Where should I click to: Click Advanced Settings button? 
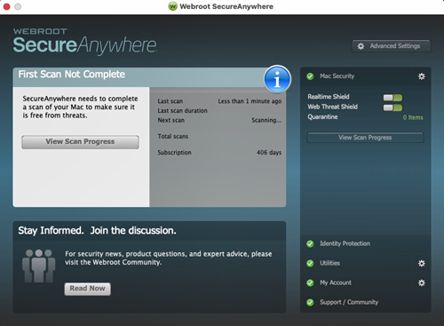[x=391, y=46]
